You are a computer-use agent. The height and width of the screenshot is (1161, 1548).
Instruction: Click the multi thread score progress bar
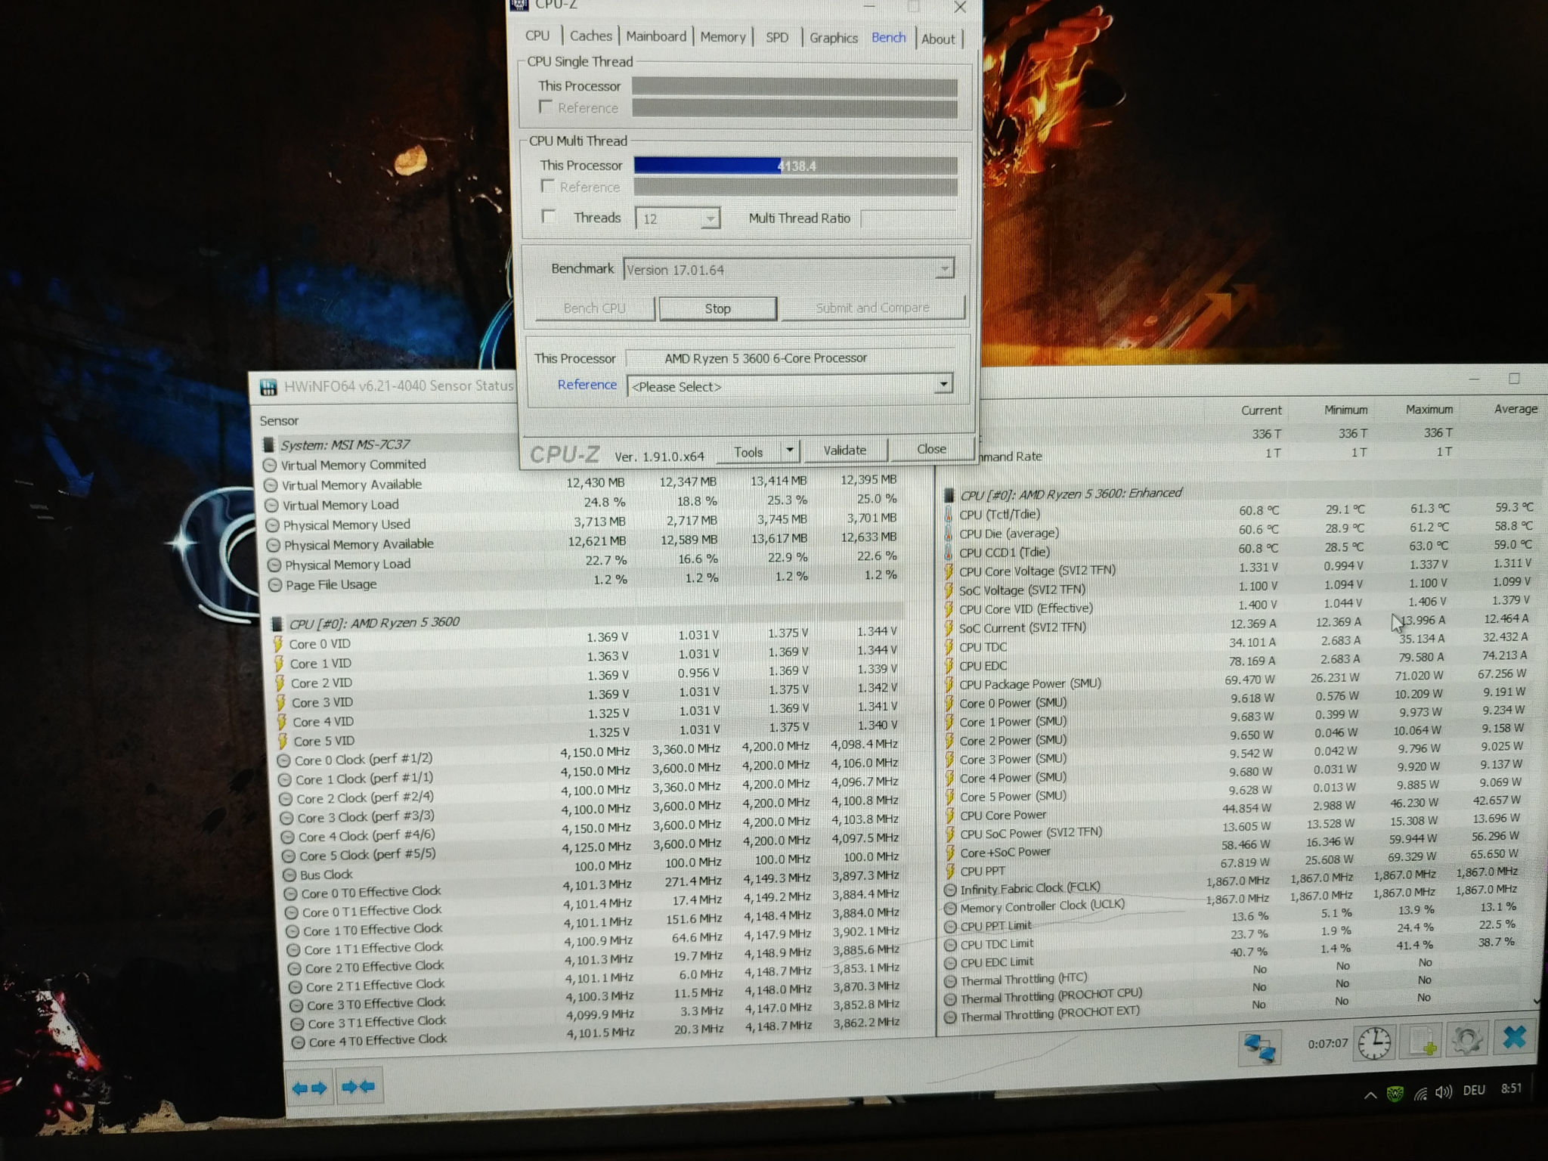[795, 166]
